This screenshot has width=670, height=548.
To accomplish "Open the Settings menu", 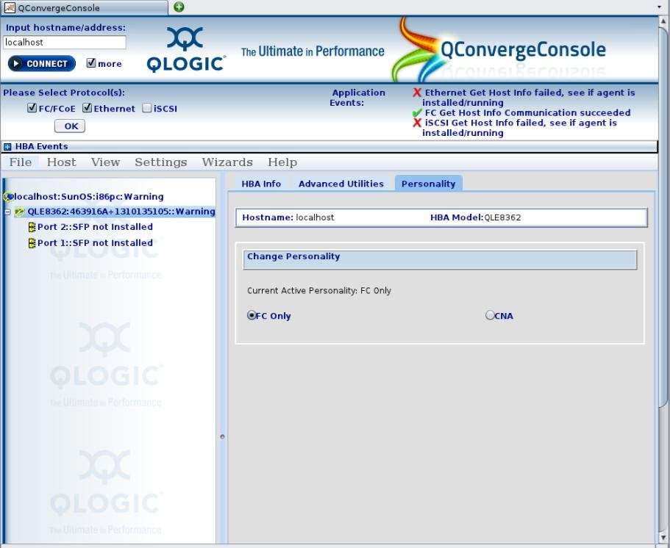I will click(161, 162).
